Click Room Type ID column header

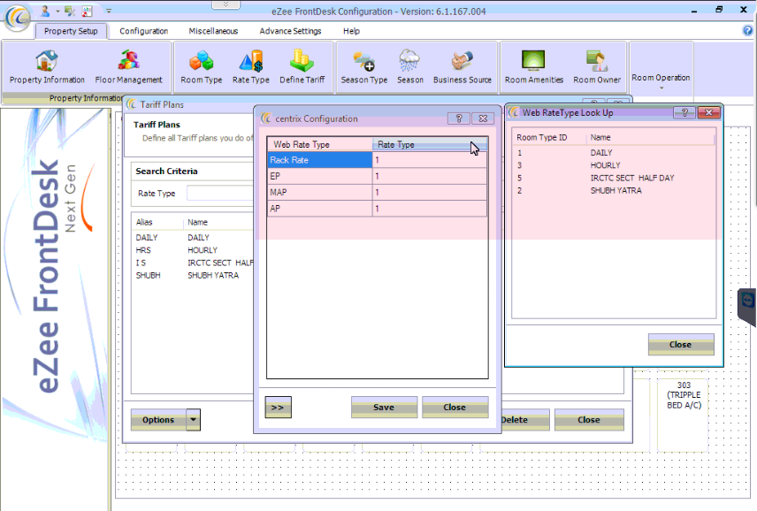click(549, 138)
